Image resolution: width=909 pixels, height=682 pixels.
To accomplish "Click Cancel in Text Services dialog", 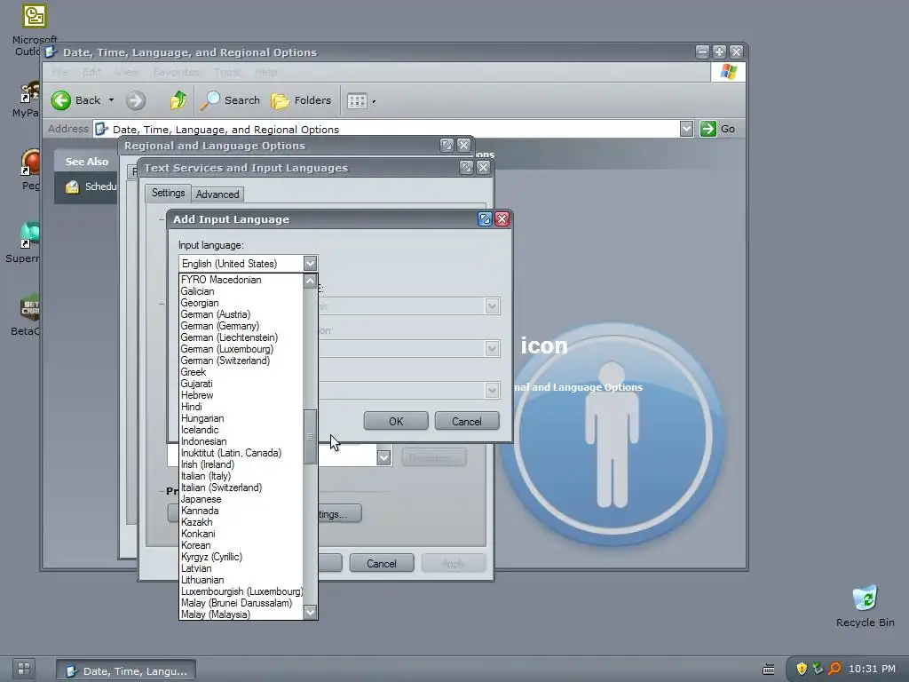I will click(382, 563).
